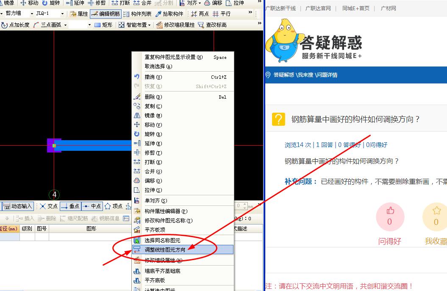
Task: Select the 延伸 (Extend) toolbar tool
Action: click(75, 3)
